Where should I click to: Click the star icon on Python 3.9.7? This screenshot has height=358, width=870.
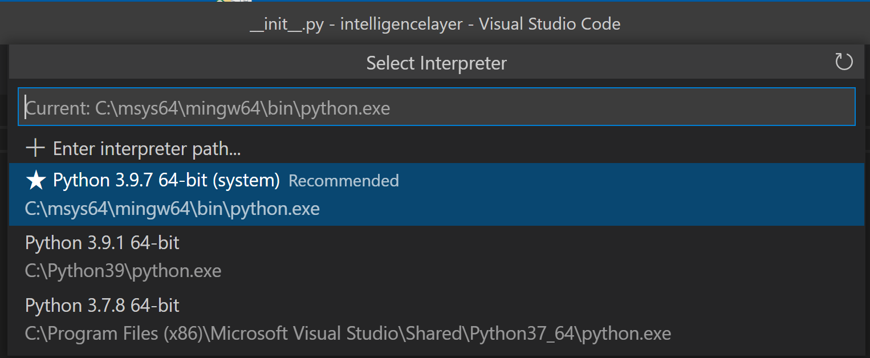pyautogui.click(x=36, y=180)
